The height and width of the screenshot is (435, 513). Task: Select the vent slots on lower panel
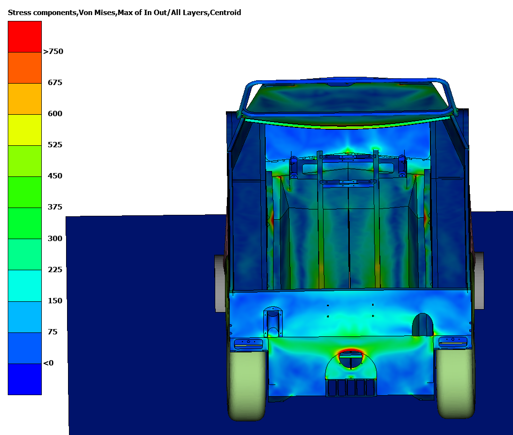350,387
